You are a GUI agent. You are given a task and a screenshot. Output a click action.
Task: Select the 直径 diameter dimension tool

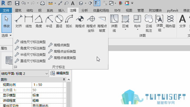pos(59,21)
